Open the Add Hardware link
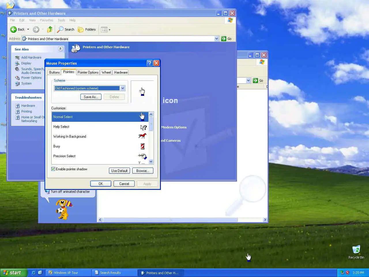369x277 pixels. [x=31, y=57]
